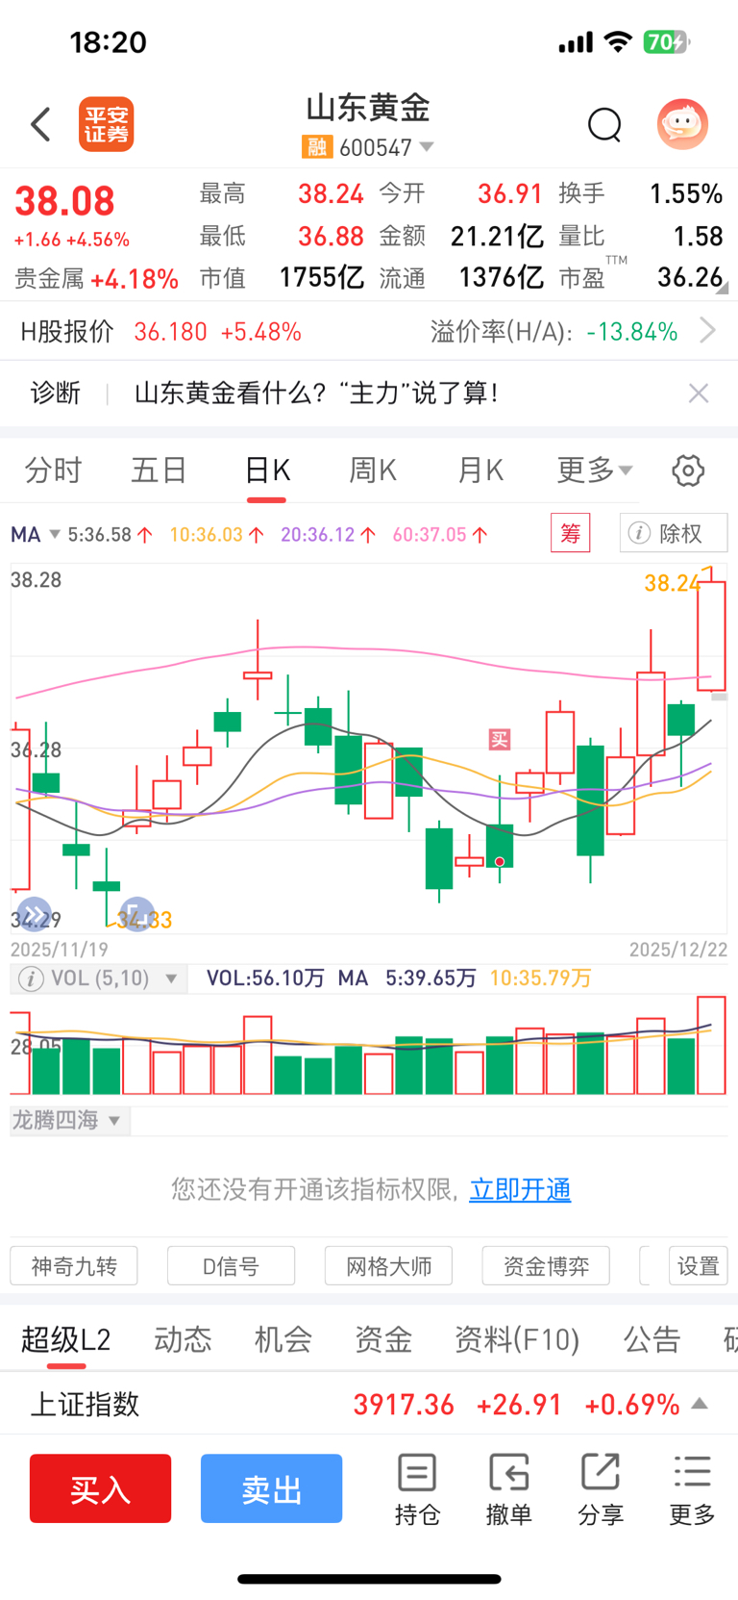Tap the VOL indicator info icon
Image resolution: width=738 pixels, height=1600 pixels.
(x=31, y=978)
